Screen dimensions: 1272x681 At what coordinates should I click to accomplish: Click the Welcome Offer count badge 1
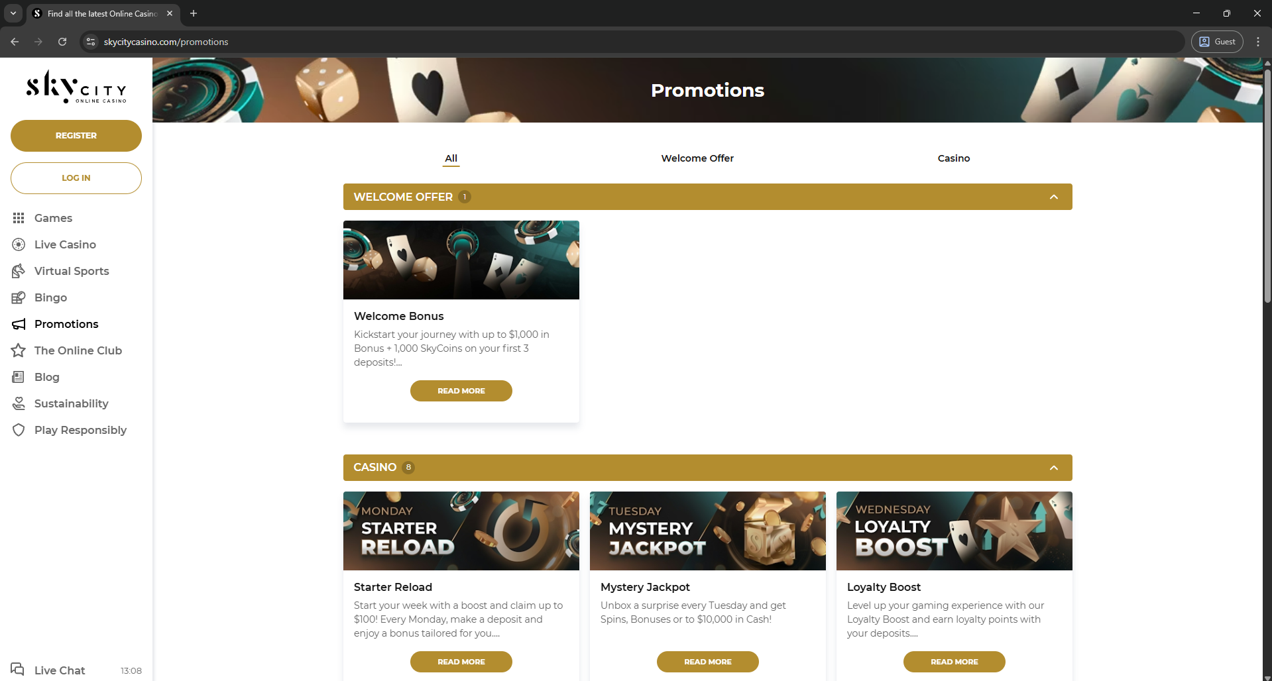(x=465, y=197)
